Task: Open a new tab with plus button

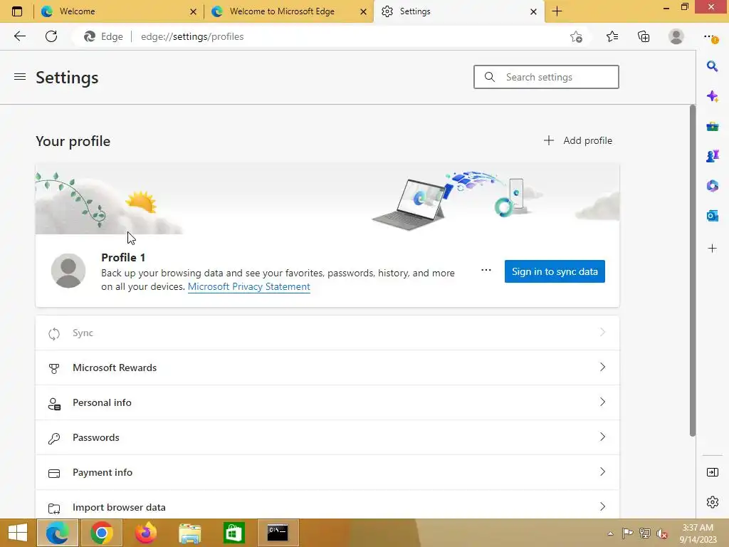Action: pos(557,11)
